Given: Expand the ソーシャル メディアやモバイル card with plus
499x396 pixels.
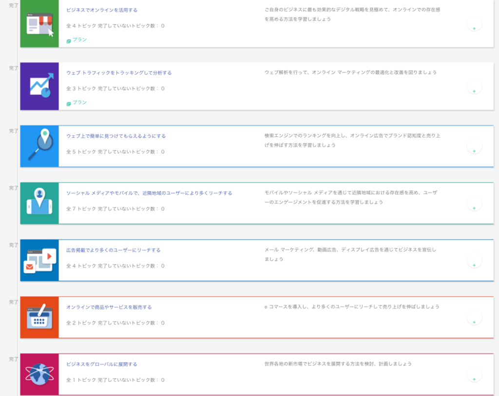Looking at the screenshot, I should pos(474,204).
